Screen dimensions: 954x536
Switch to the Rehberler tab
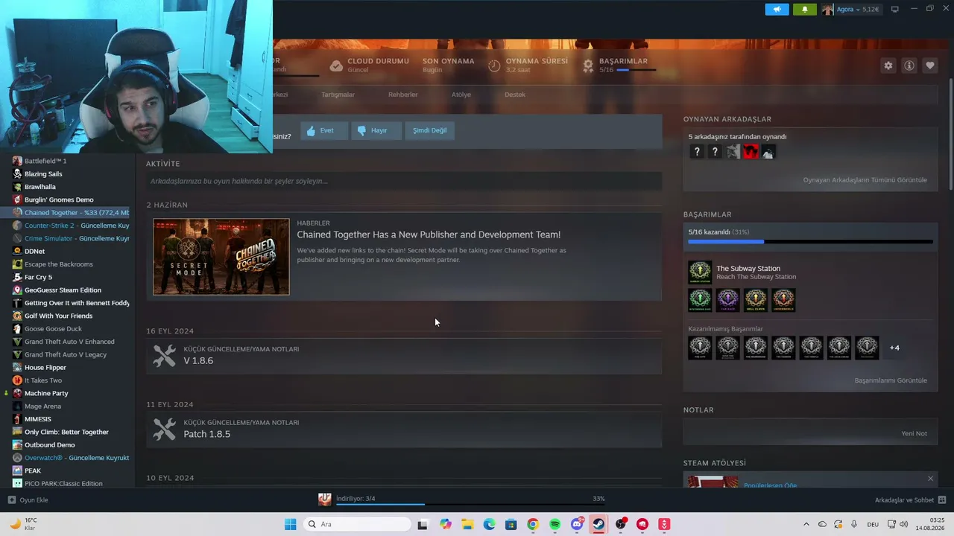click(402, 95)
